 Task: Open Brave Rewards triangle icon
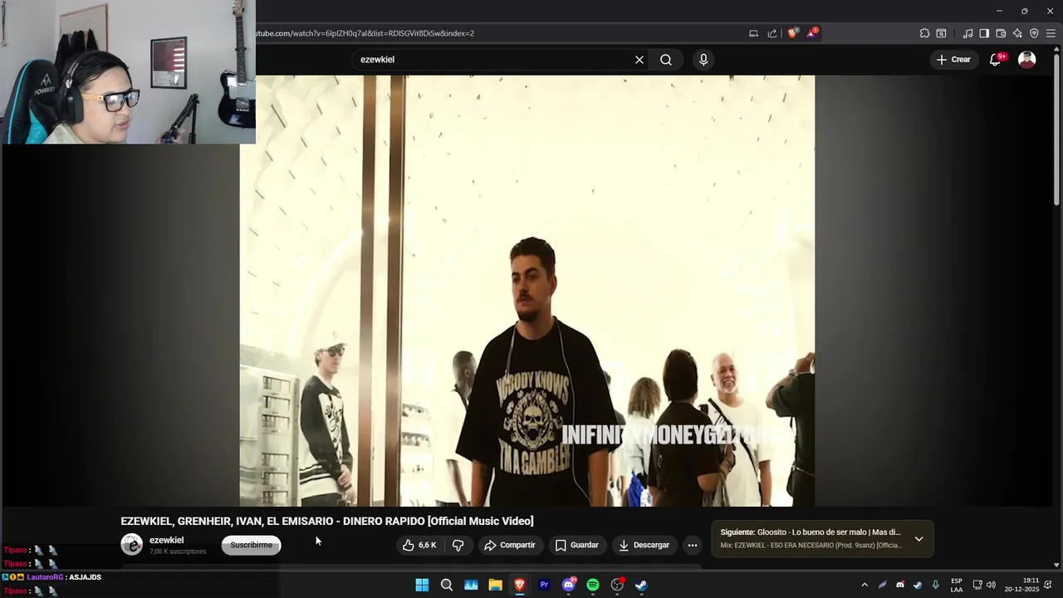pos(812,33)
